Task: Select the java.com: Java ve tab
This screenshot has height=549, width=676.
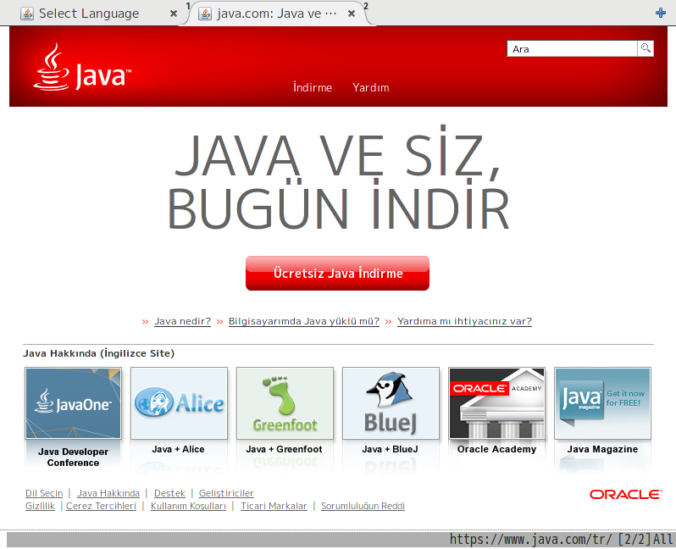Action: (x=276, y=14)
